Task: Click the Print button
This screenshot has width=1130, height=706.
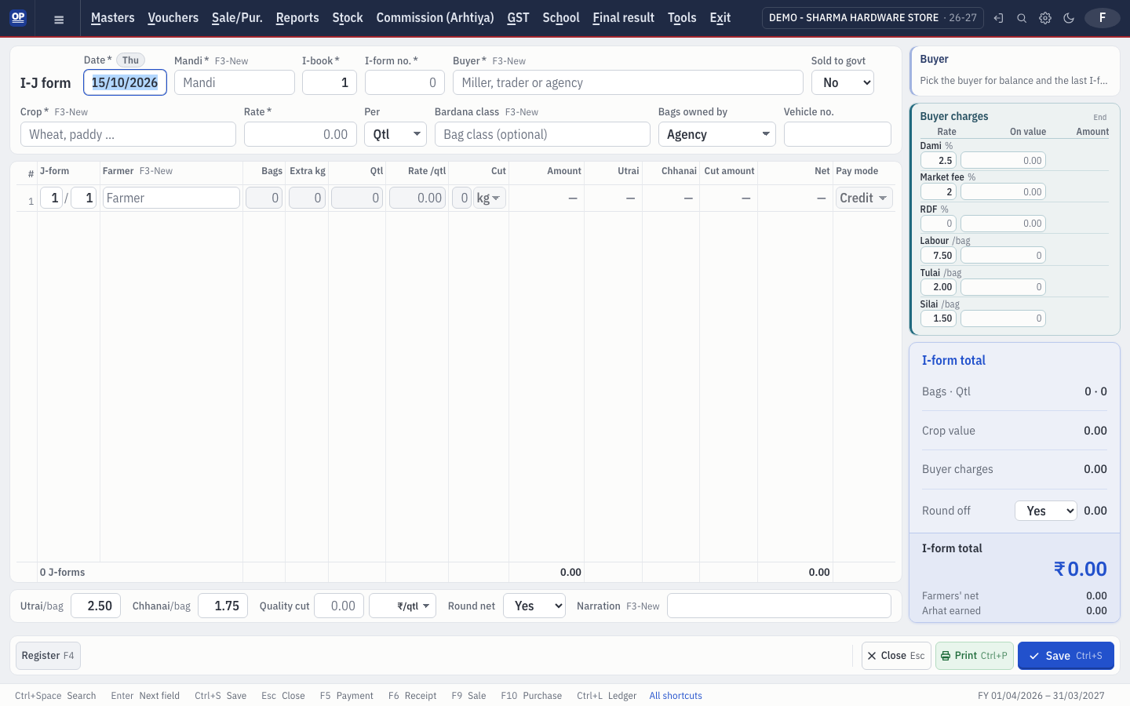Action: 975,656
